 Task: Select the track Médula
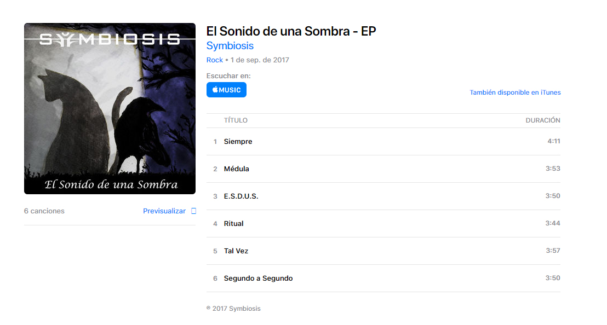point(383,169)
